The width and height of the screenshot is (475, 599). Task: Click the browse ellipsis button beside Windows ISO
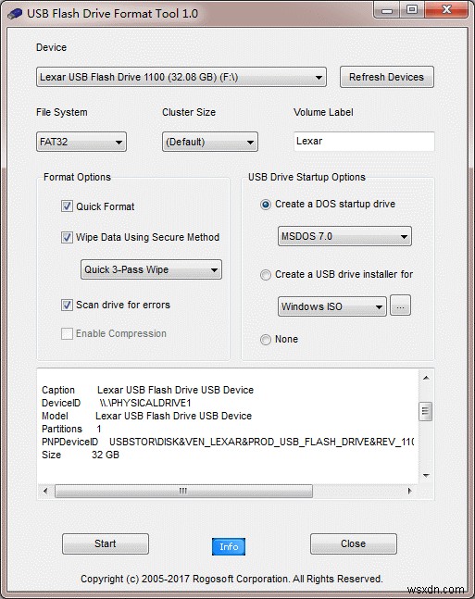(x=401, y=306)
